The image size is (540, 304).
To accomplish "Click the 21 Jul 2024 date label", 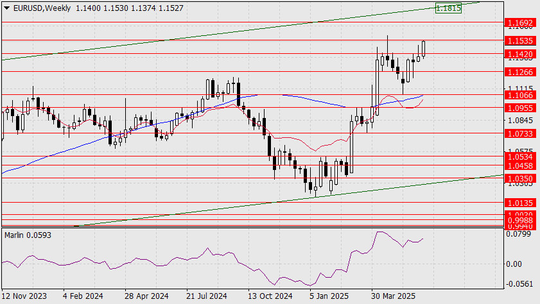I will pos(207,296).
